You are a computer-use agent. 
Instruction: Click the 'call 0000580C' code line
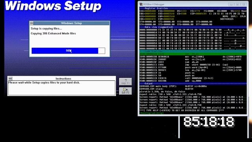(x=193, y=78)
